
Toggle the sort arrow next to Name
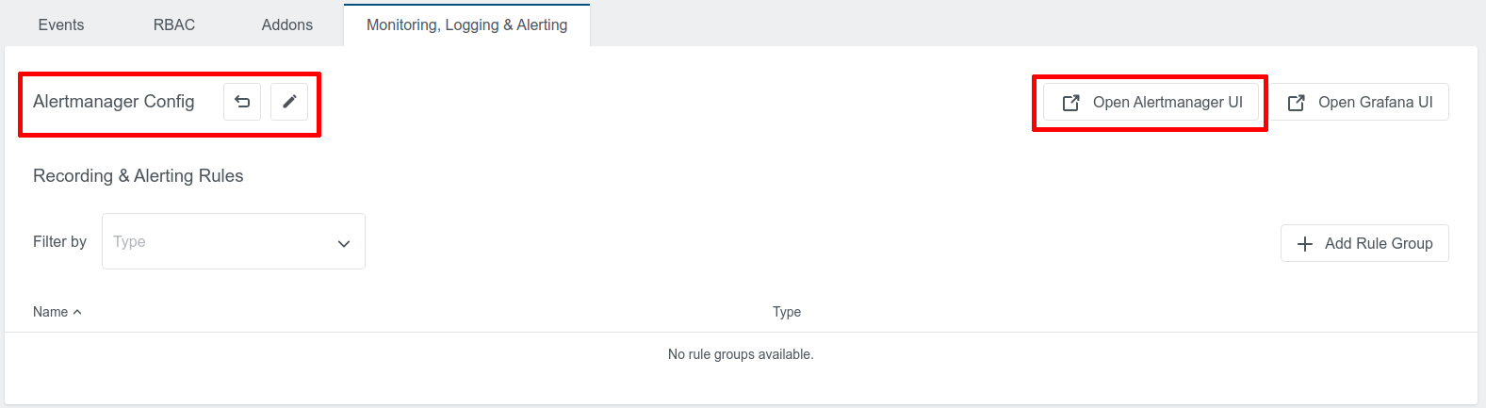pos(77,312)
